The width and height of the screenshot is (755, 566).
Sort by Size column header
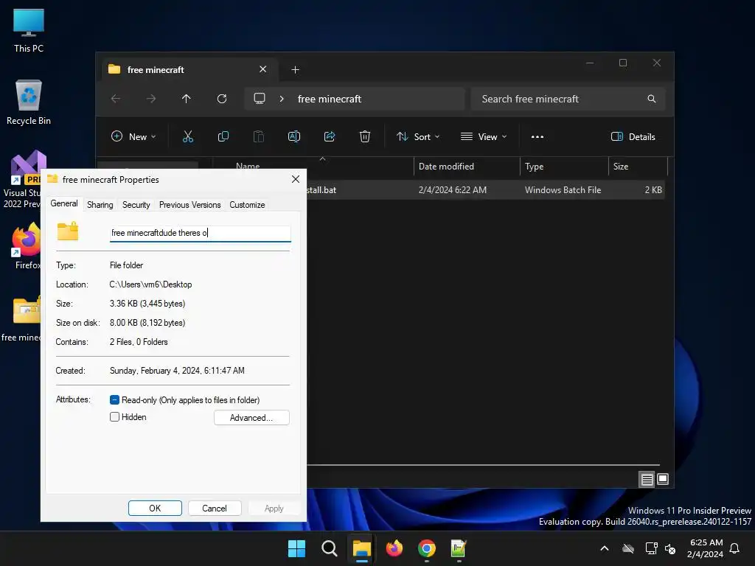[638, 167]
